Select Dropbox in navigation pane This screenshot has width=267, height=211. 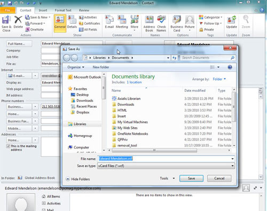80,112
